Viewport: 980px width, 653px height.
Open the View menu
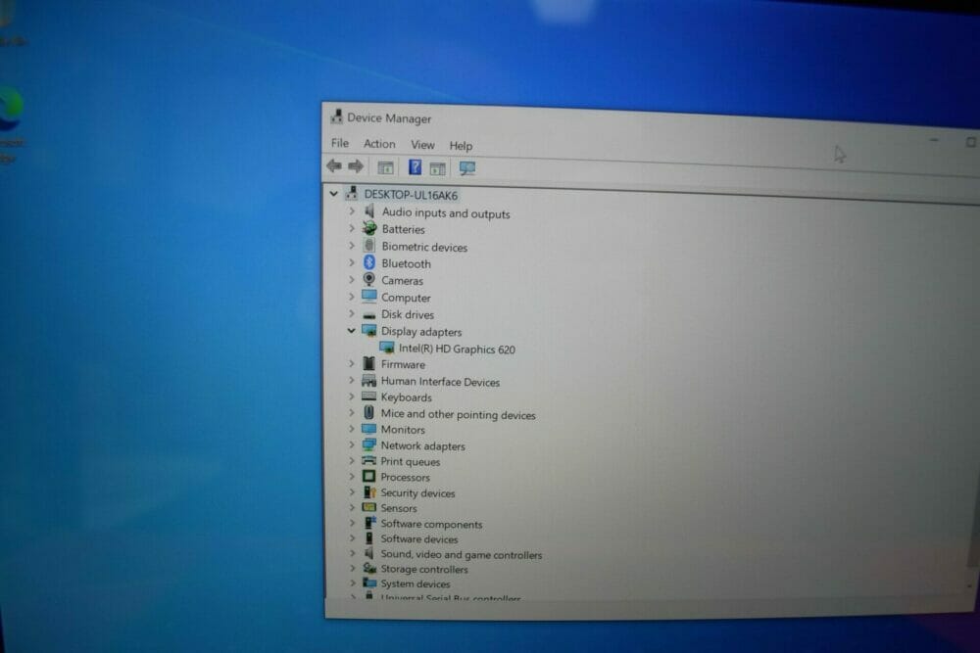422,145
